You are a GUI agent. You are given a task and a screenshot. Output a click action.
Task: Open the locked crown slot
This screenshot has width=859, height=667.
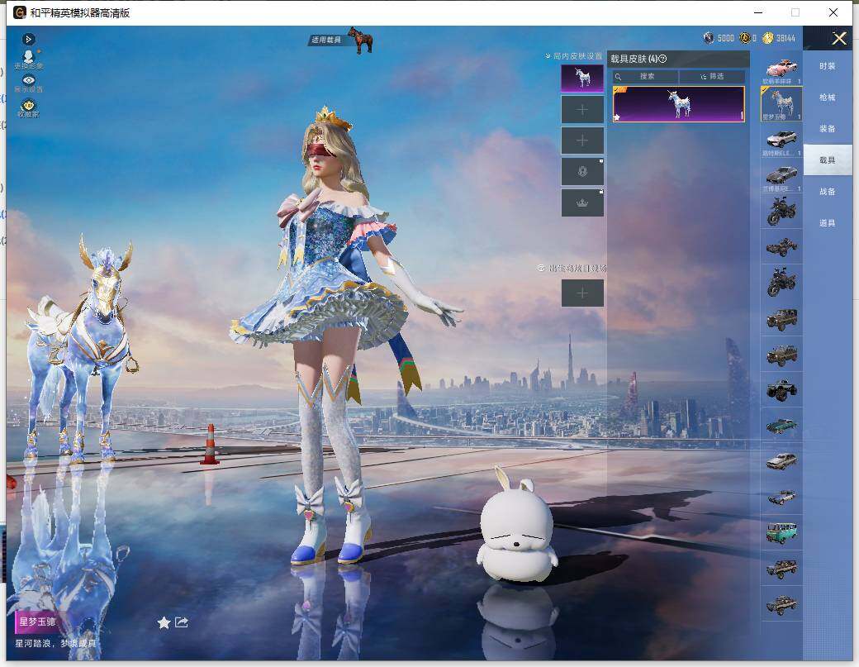[x=582, y=202]
